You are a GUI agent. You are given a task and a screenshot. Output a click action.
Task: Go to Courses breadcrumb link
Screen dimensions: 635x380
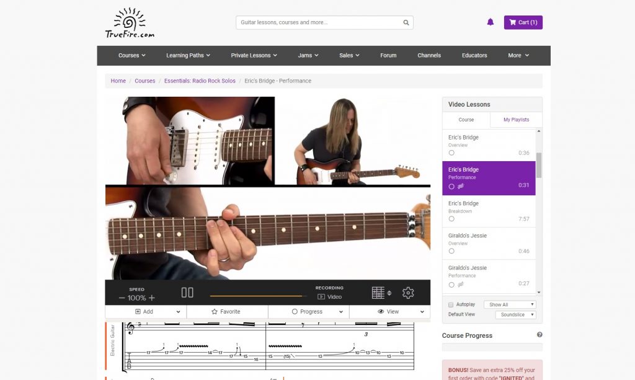[x=145, y=81]
